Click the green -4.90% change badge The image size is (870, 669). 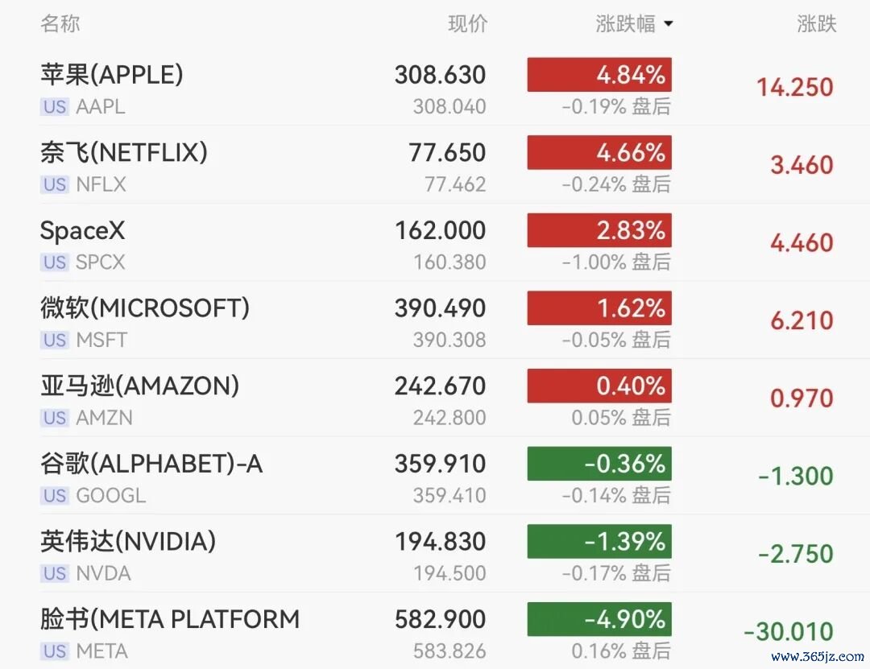(x=599, y=619)
